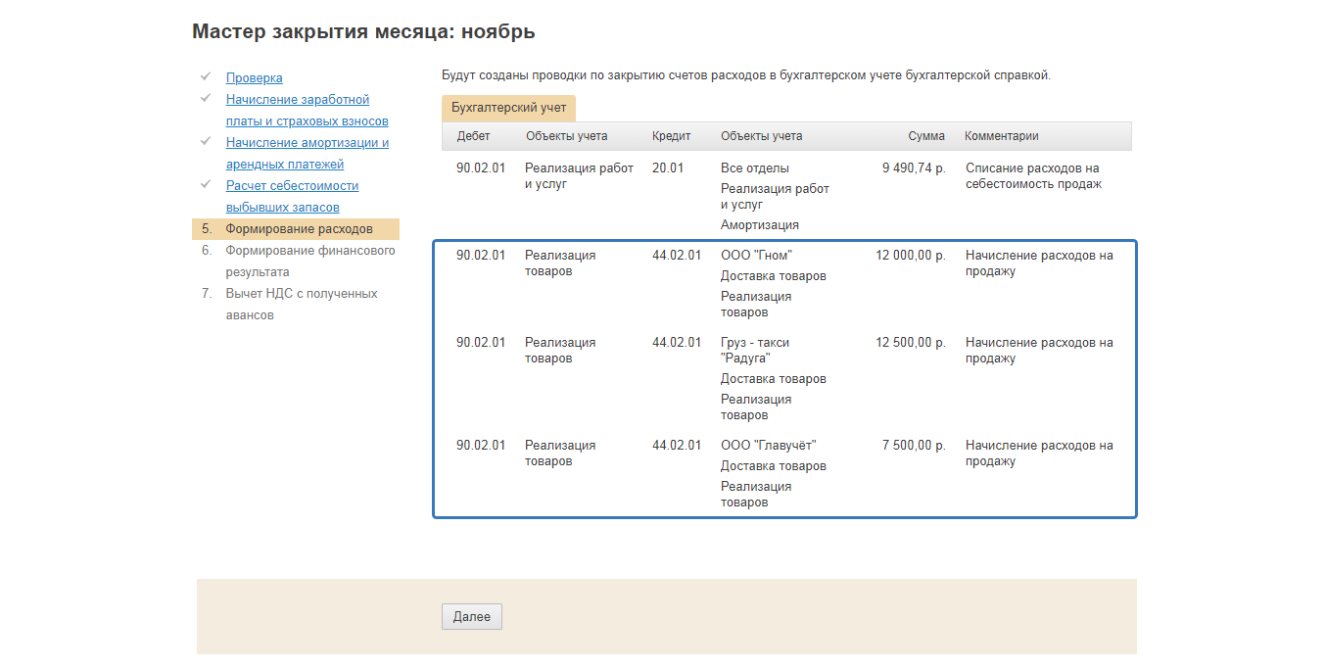Select the Формирование расходов step
This screenshot has height=670, width=1325.
coord(299,229)
